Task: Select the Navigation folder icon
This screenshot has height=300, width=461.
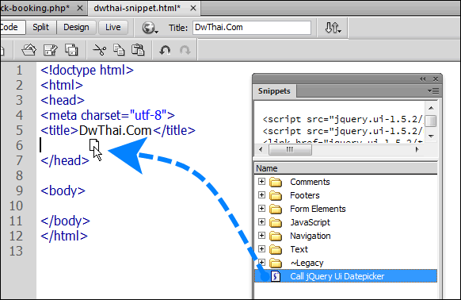Action: tap(276, 236)
